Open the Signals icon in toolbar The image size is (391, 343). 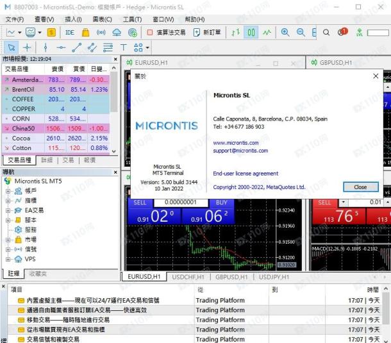101,33
